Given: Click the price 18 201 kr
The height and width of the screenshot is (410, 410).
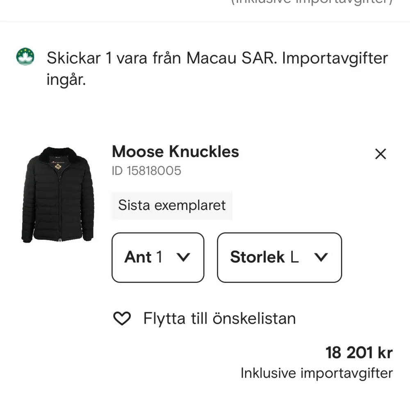Looking at the screenshot, I should [x=358, y=352].
